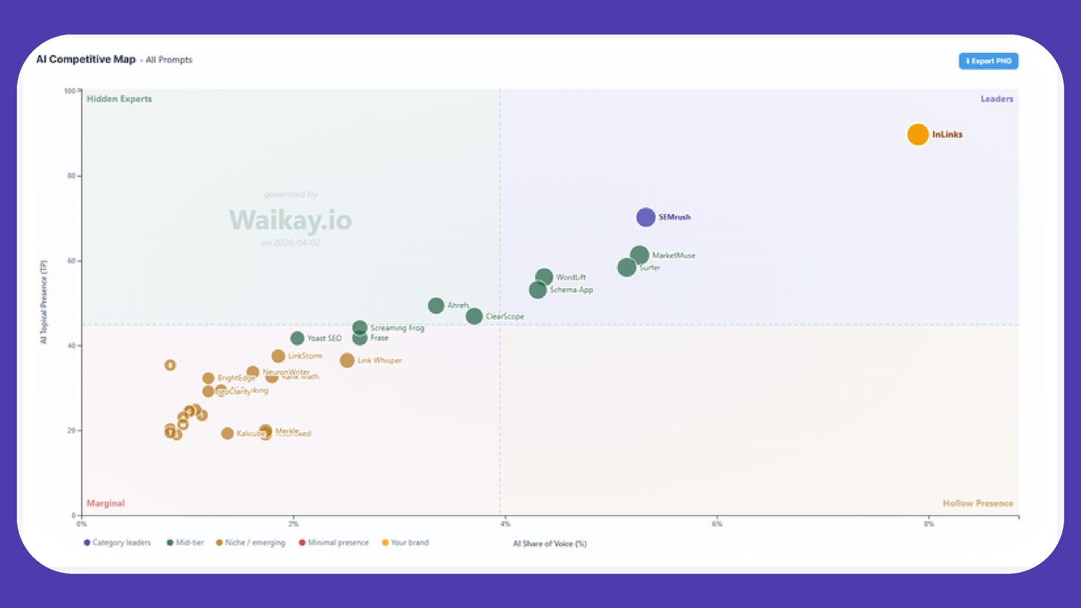The image size is (1081, 608).
Task: Click the Export PNG button
Action: click(x=988, y=61)
